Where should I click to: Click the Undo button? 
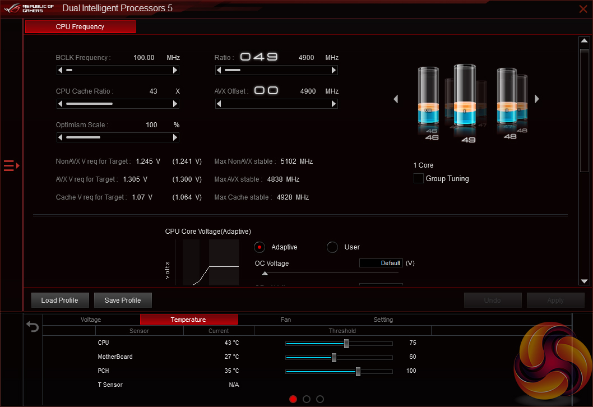493,300
